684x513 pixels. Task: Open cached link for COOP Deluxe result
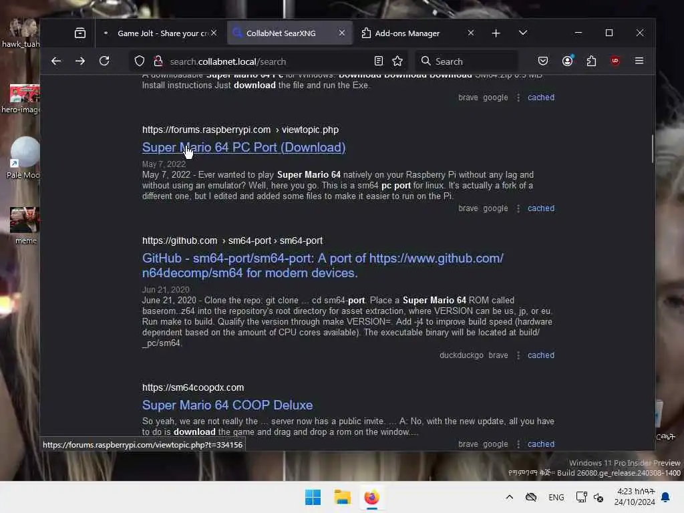click(541, 444)
